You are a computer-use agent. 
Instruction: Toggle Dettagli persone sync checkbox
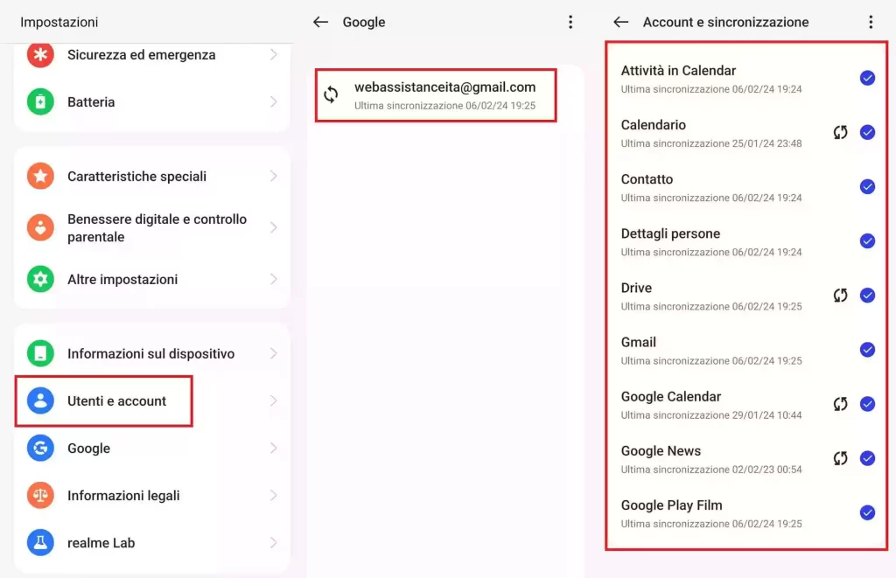tap(867, 241)
